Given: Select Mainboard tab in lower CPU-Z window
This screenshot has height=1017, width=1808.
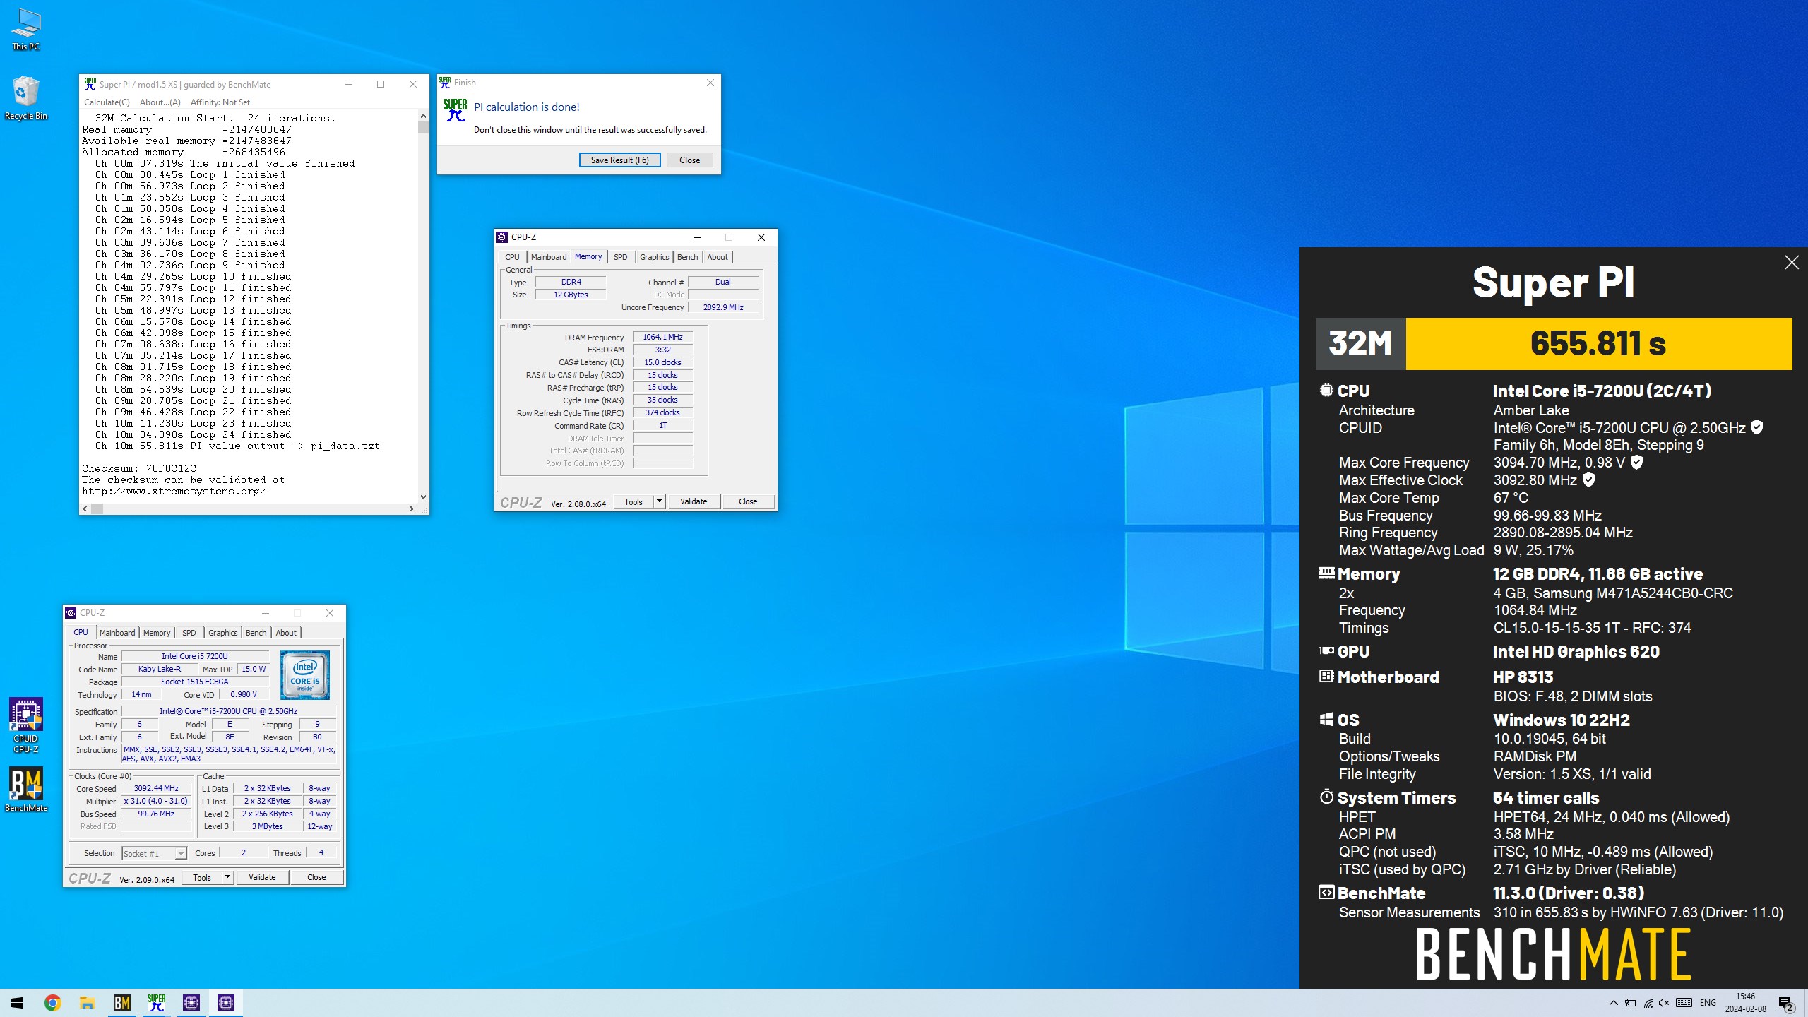Looking at the screenshot, I should coord(117,633).
